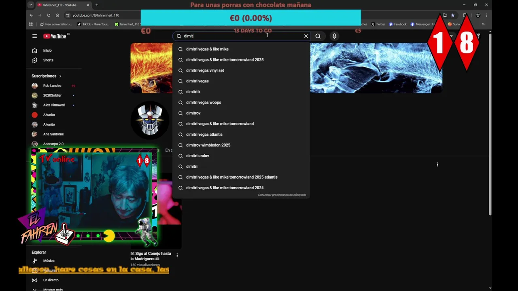Start voice search with the microphone icon

pos(334,36)
